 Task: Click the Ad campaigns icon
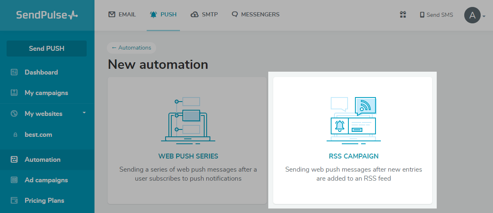(x=14, y=180)
